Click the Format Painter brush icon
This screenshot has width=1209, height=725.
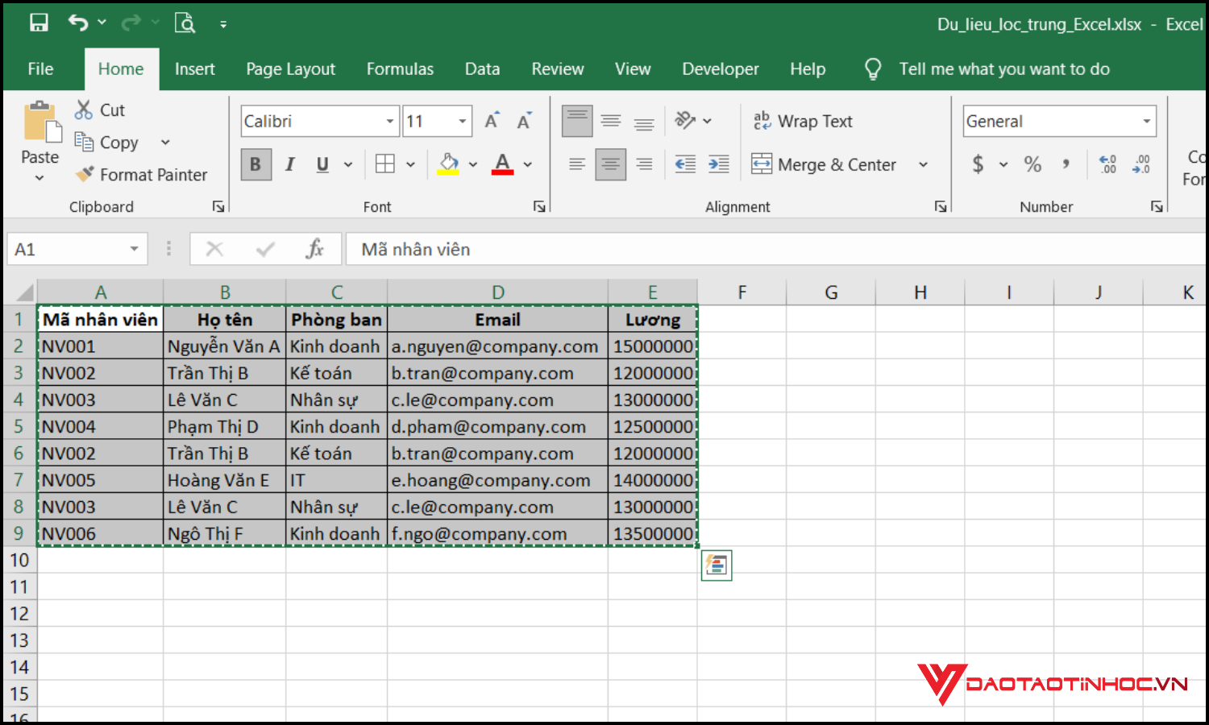[x=85, y=174]
